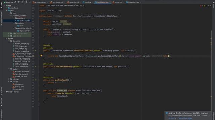This screenshot has width=215, height=120.
Task: Click the red error count indicator
Action: 201,6
